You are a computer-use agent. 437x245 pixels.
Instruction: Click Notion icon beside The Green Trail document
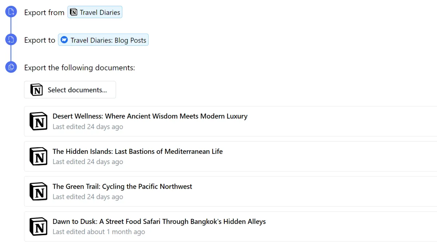[38, 191]
